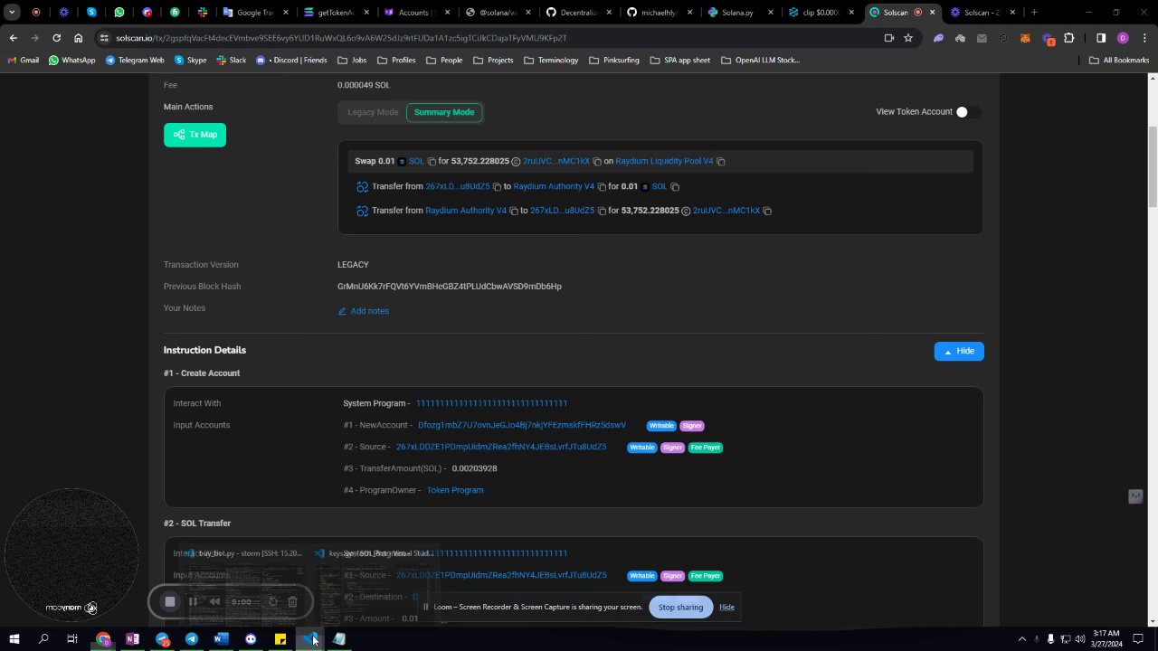This screenshot has height=651, width=1158.
Task: Open Sticky Notes from taskbar
Action: pyautogui.click(x=280, y=639)
